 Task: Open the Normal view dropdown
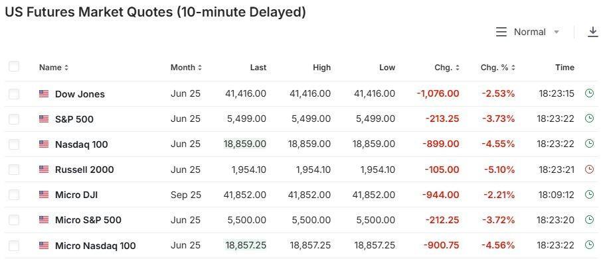point(537,32)
